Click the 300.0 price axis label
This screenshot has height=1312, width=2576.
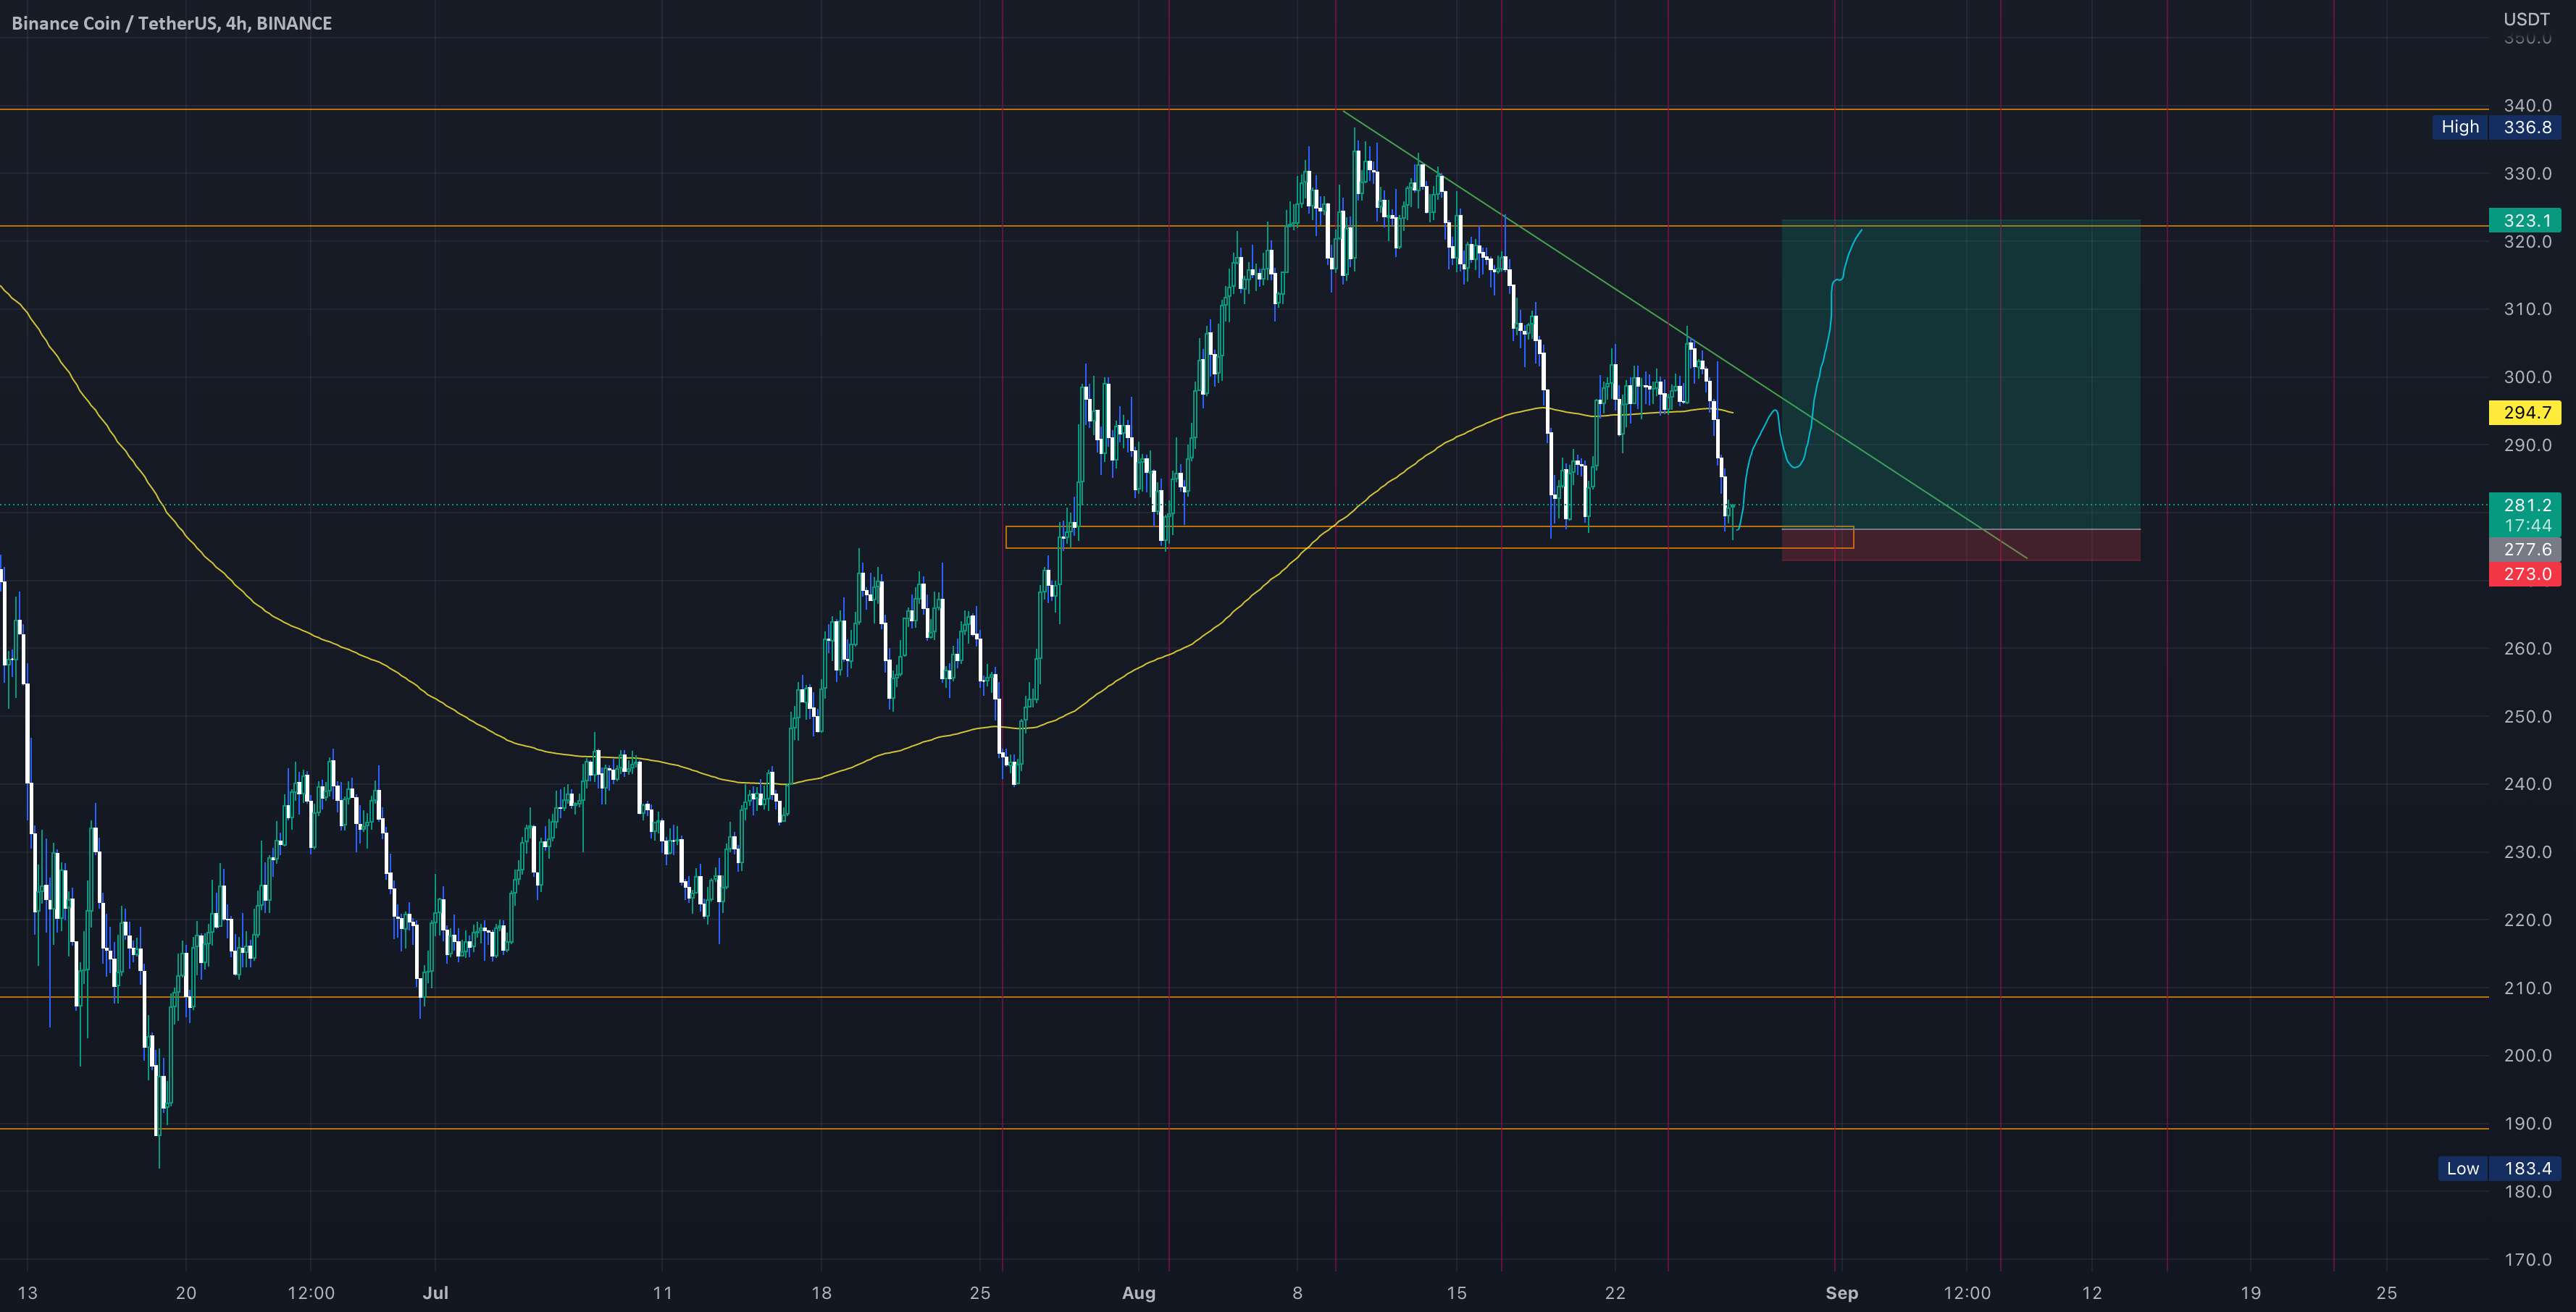(x=2527, y=378)
